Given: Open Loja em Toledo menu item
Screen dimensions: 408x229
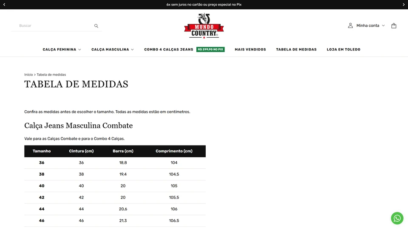Looking at the screenshot, I should coord(343,49).
